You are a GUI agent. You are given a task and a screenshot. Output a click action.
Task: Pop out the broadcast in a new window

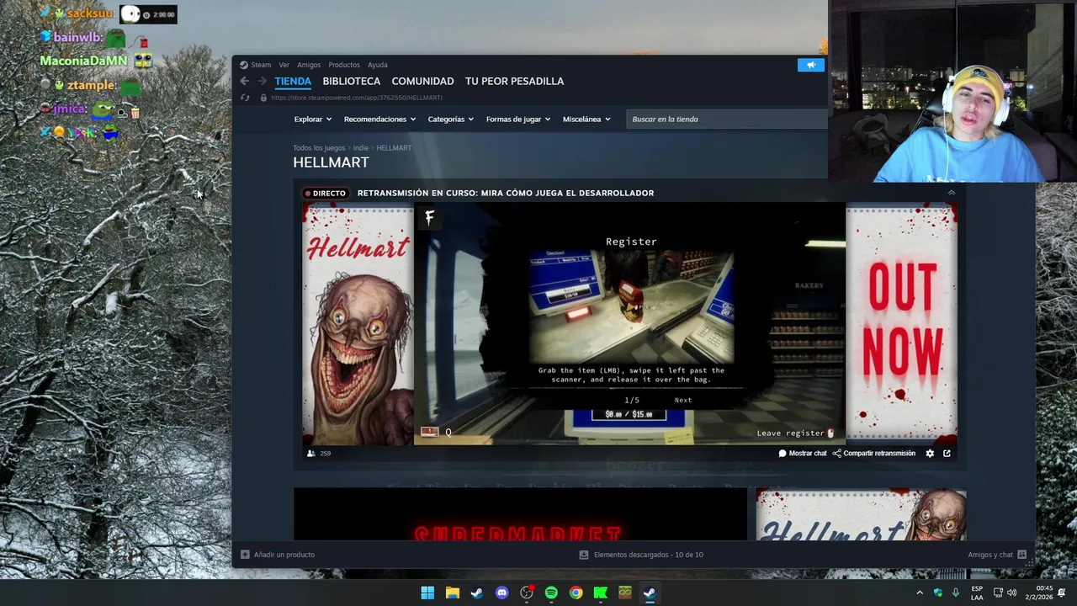coord(947,454)
